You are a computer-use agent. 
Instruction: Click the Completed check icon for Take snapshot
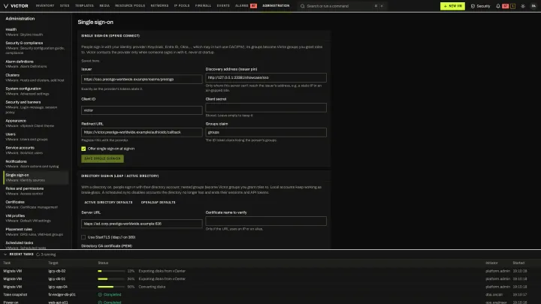point(100,295)
